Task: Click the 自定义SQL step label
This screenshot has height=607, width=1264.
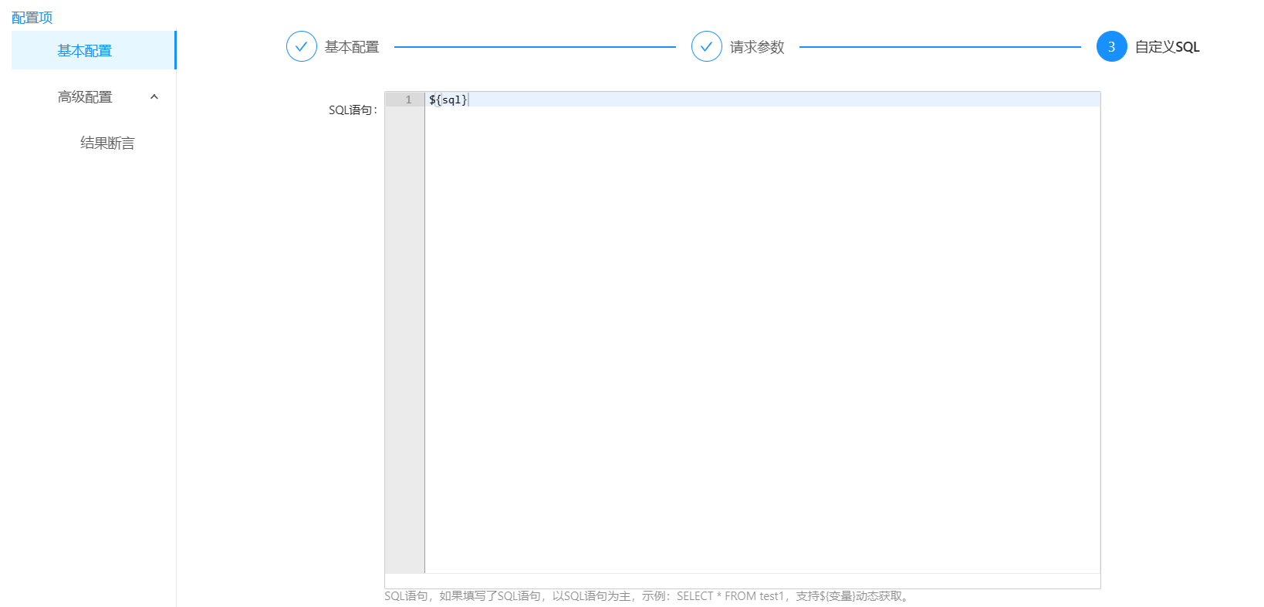Action: [x=1167, y=47]
